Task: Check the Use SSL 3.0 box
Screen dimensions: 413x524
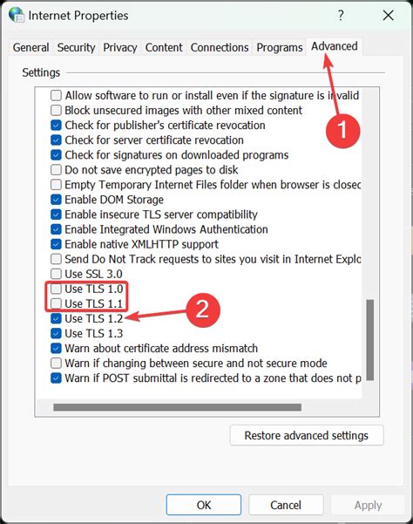Action: (56, 274)
